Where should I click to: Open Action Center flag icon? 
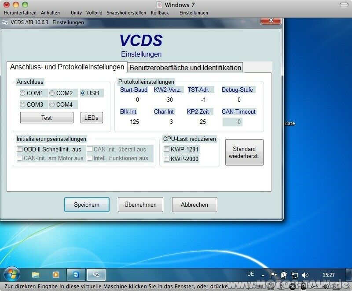tap(273, 275)
